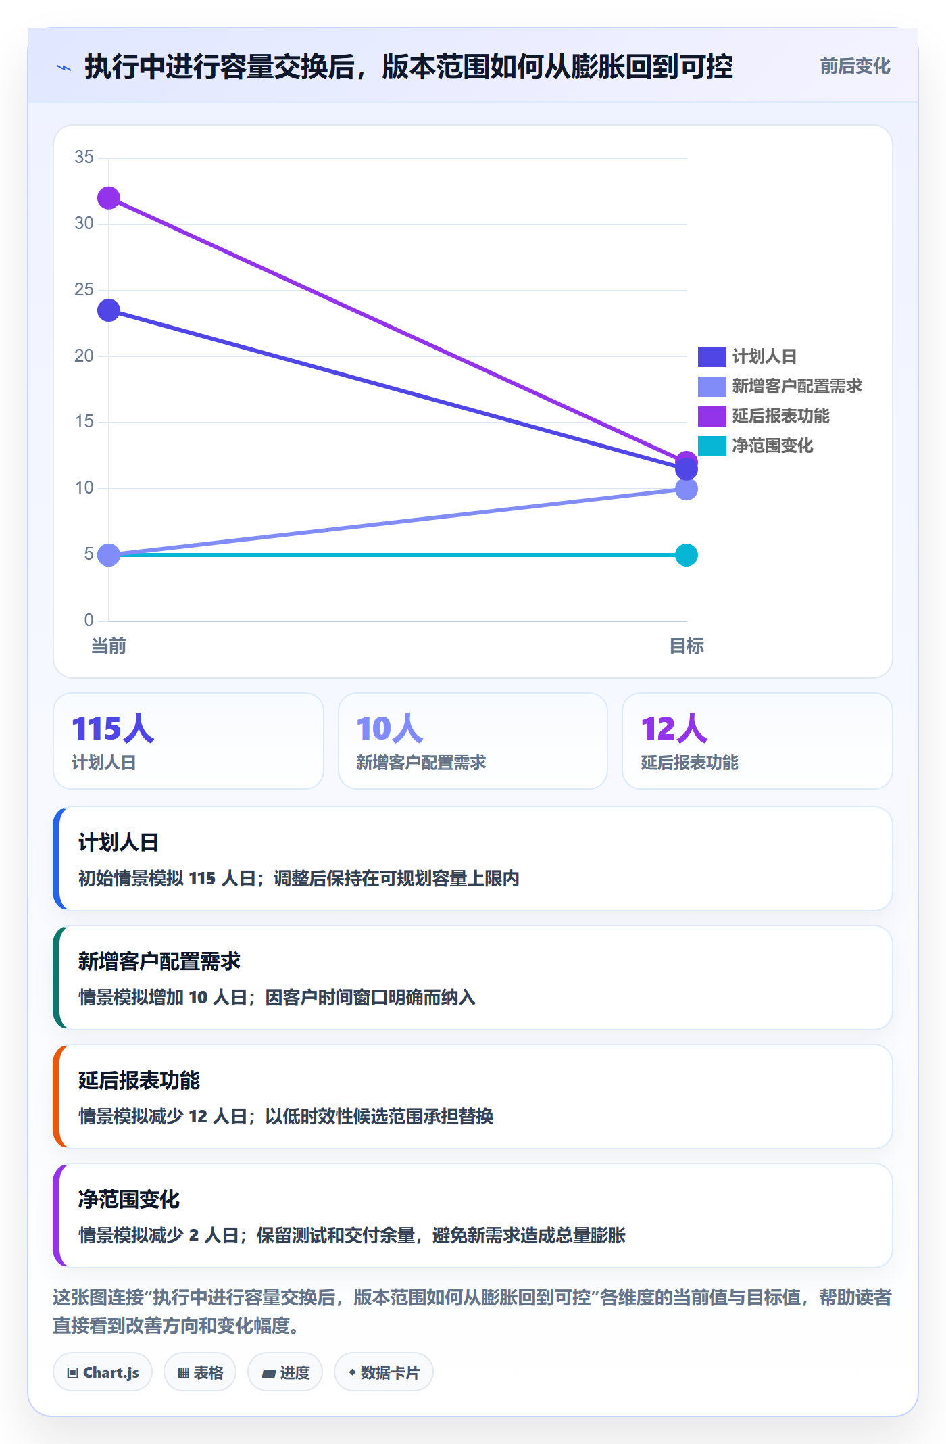Click the main title 执行中进行容量交换后
Screen dimensions: 946x1444
click(409, 67)
